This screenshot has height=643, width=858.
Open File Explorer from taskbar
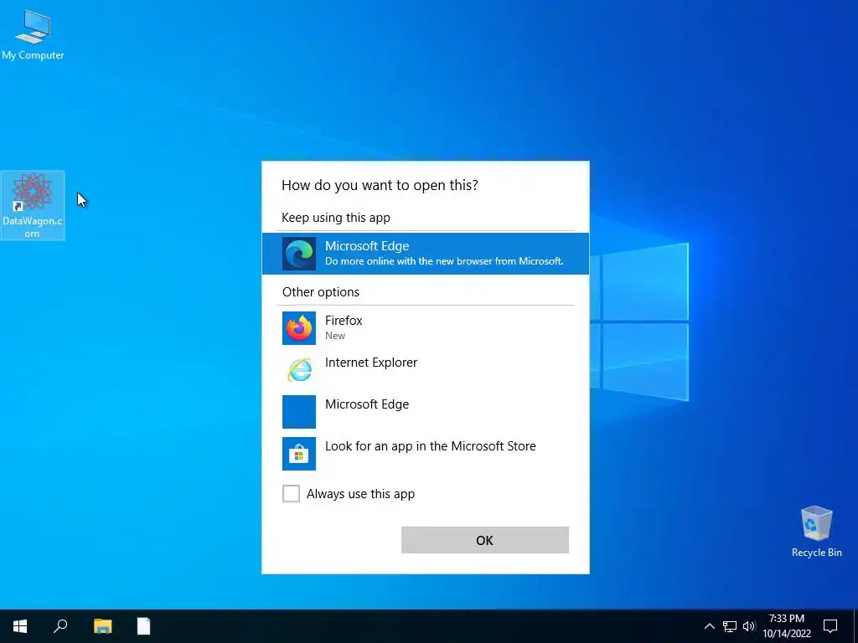(x=102, y=626)
